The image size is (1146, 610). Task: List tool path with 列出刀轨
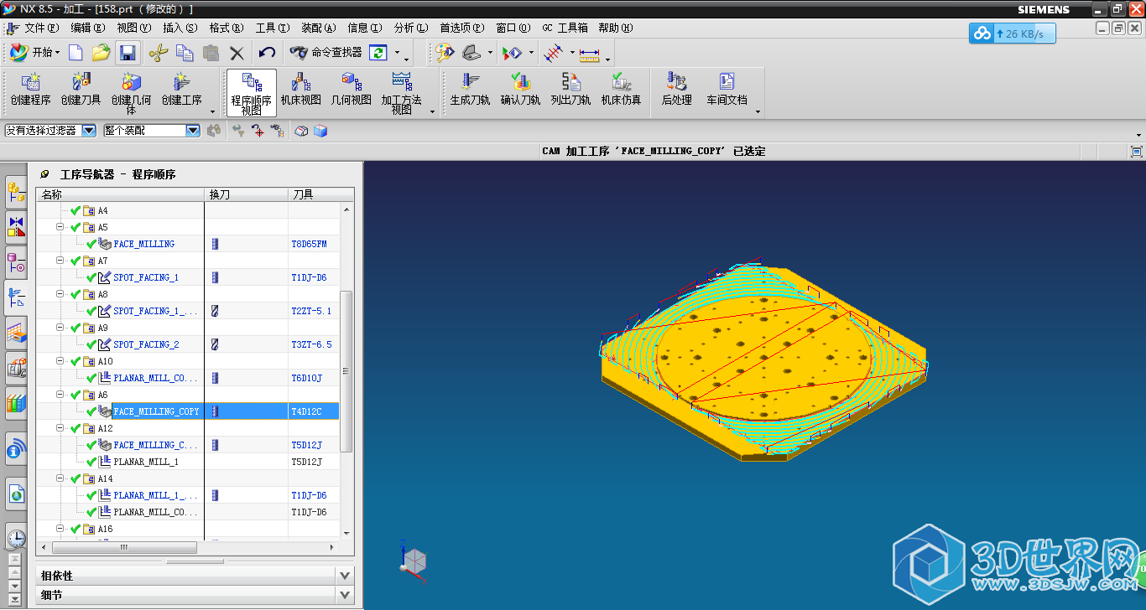coord(570,89)
